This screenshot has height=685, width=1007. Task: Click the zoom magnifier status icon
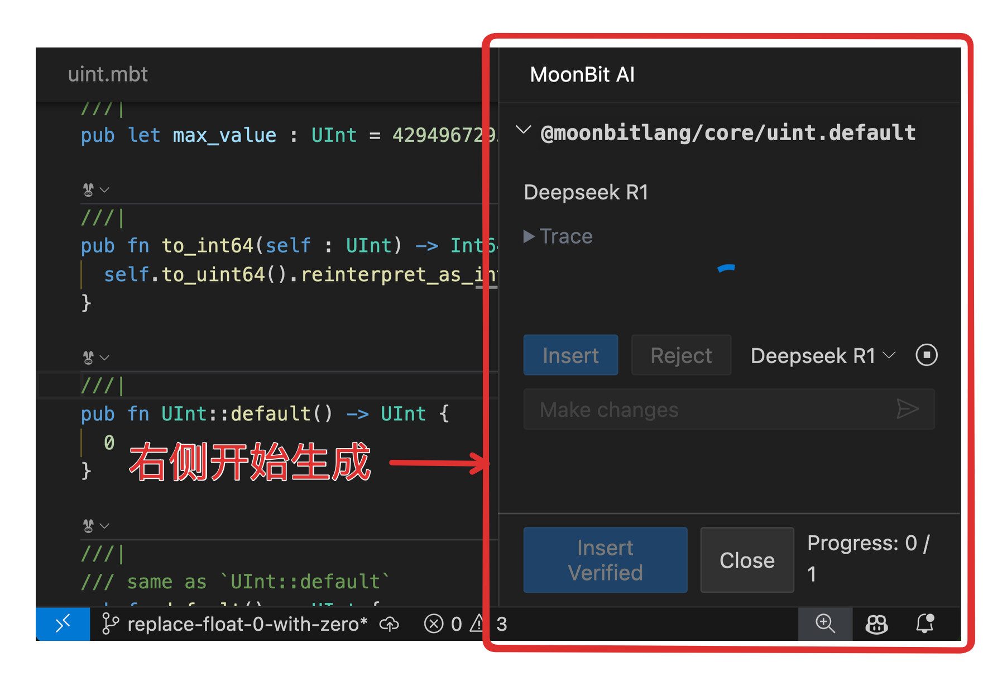(x=825, y=624)
